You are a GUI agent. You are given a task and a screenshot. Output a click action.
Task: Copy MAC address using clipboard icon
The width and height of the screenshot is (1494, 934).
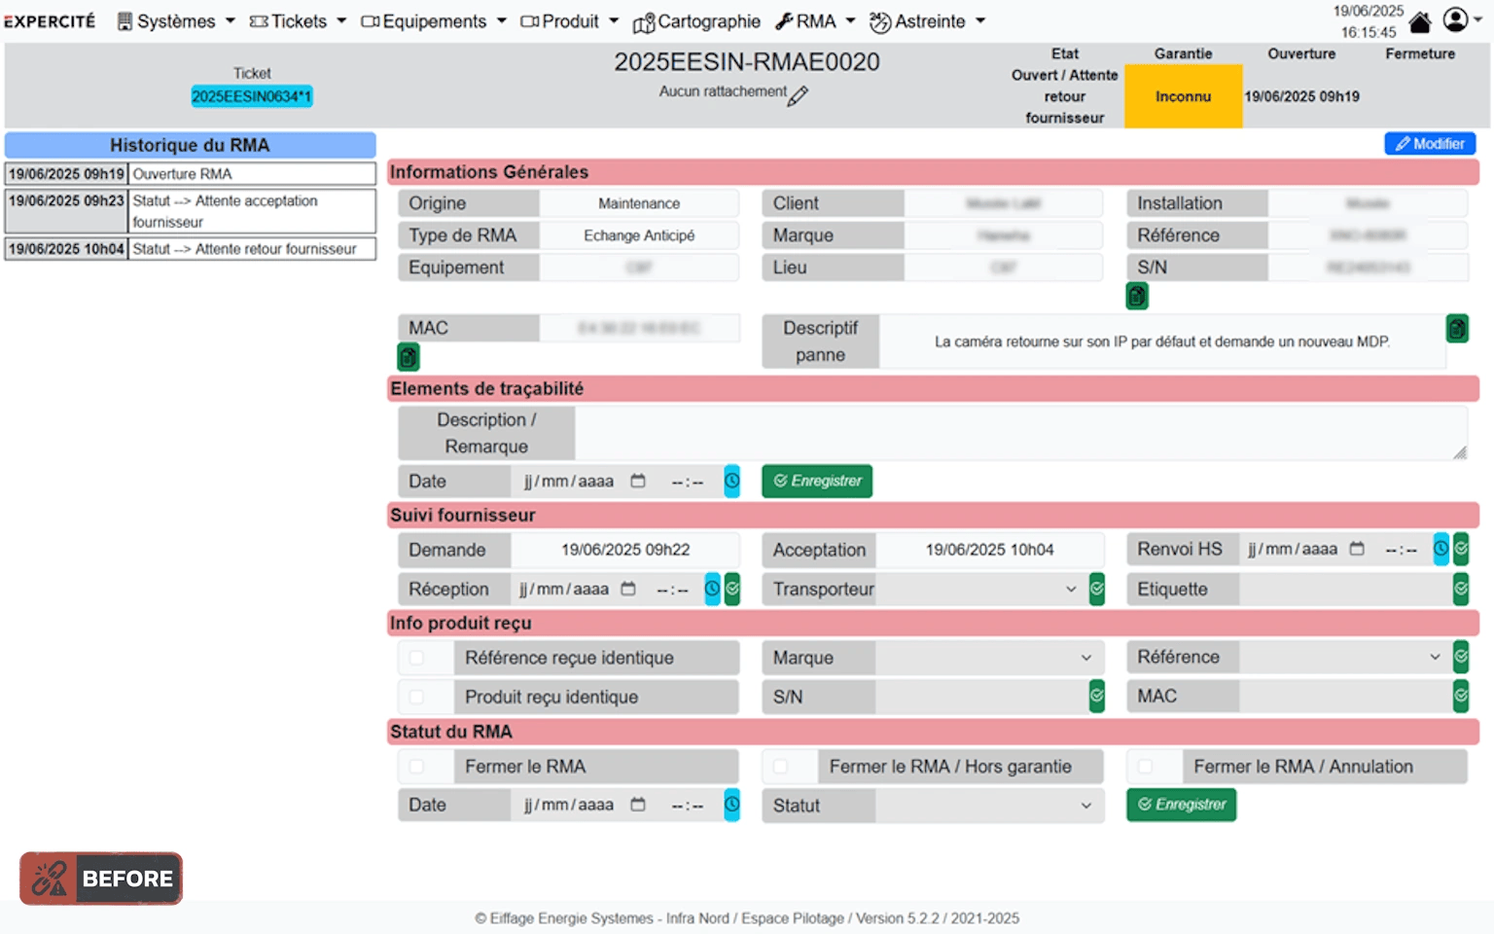(x=409, y=358)
